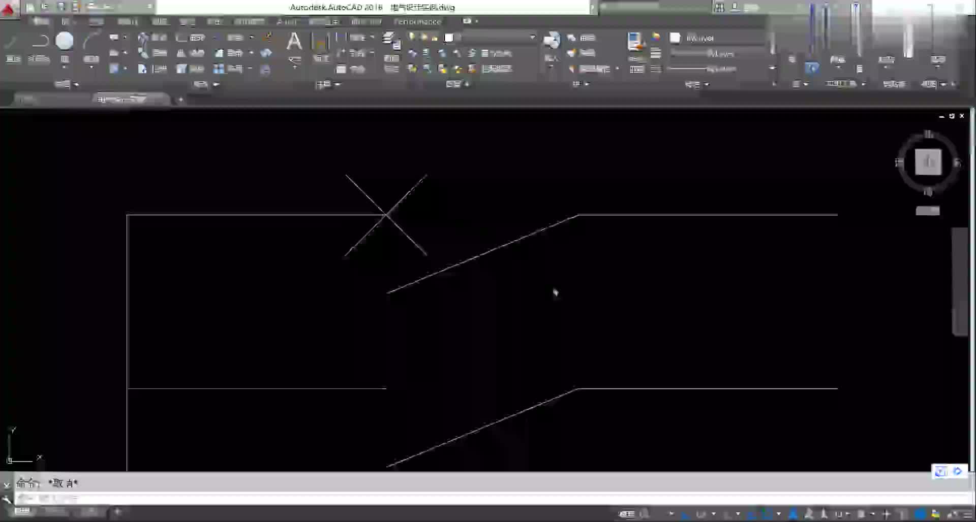The height and width of the screenshot is (522, 976).
Task: Expand the Annotation panel title dropdown
Action: click(328, 84)
